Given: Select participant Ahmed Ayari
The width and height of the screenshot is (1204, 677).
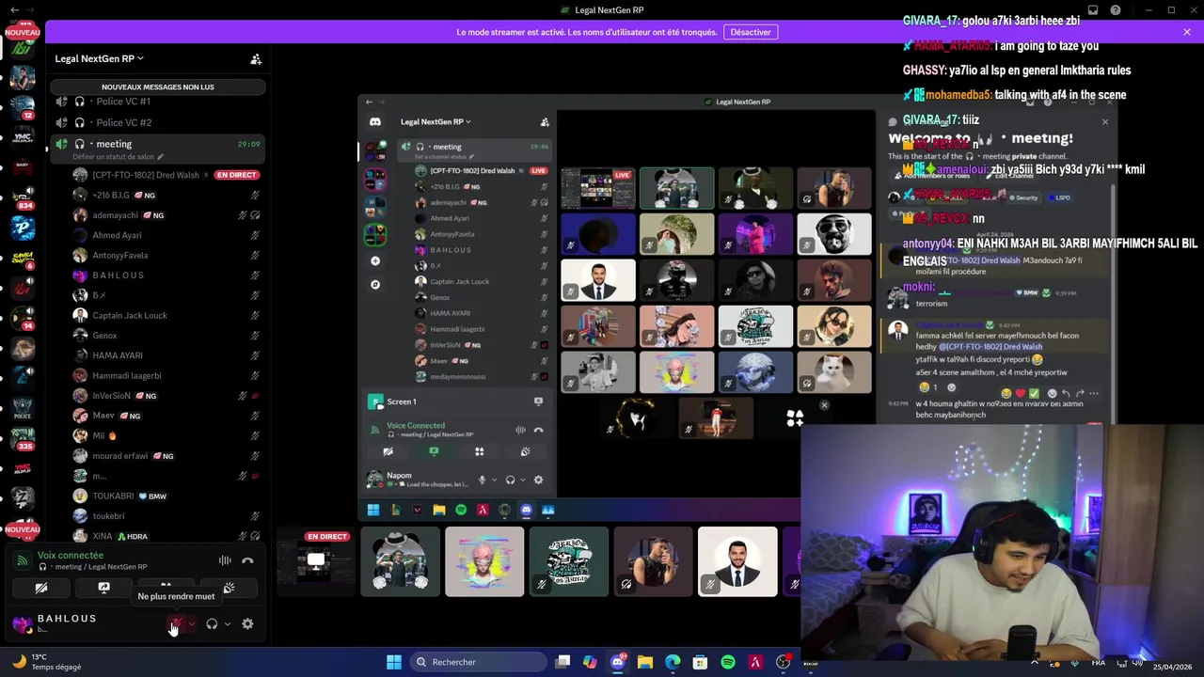Looking at the screenshot, I should coord(167,235).
